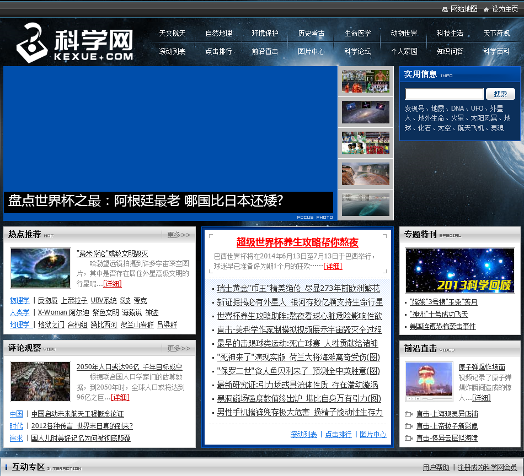Select 前沿直击 in the nav bar
Viewport: 524px width, 476px height.
(265, 51)
